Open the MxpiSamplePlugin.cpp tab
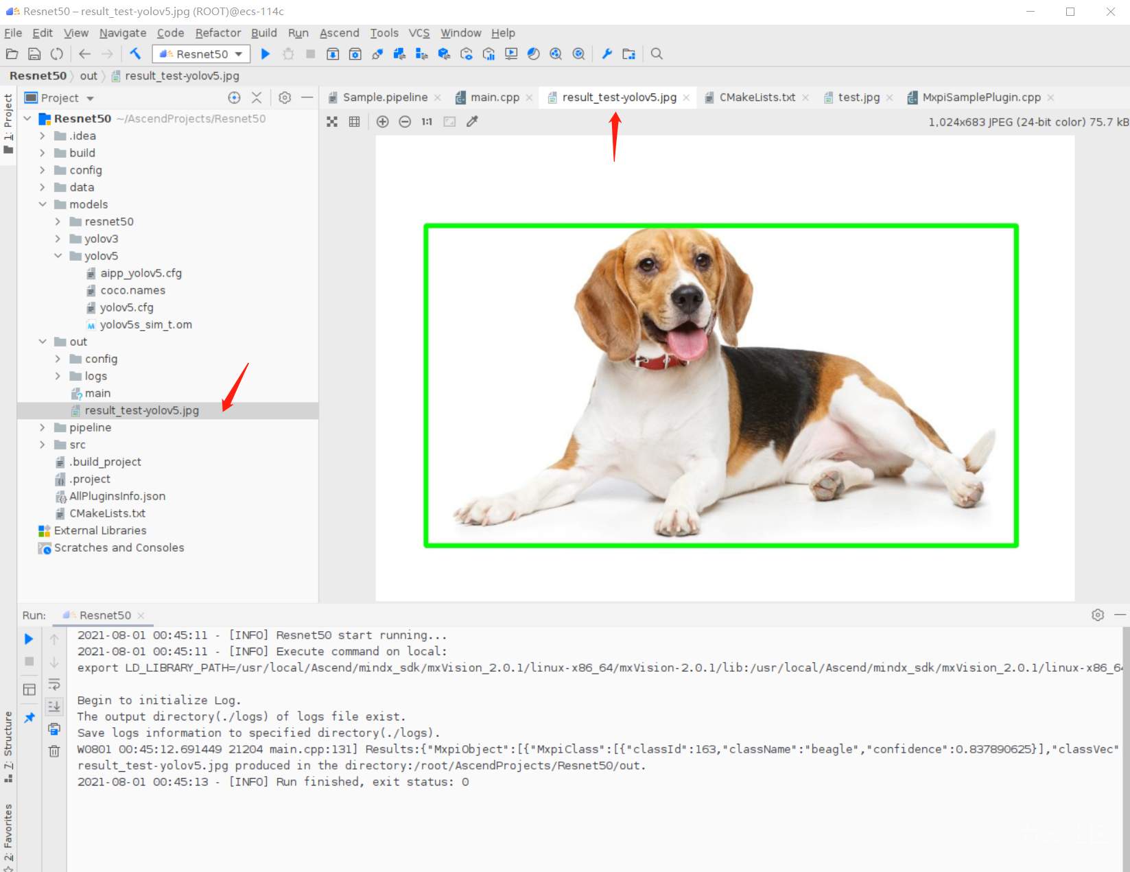Screen dimensions: 1130x872 (981, 97)
